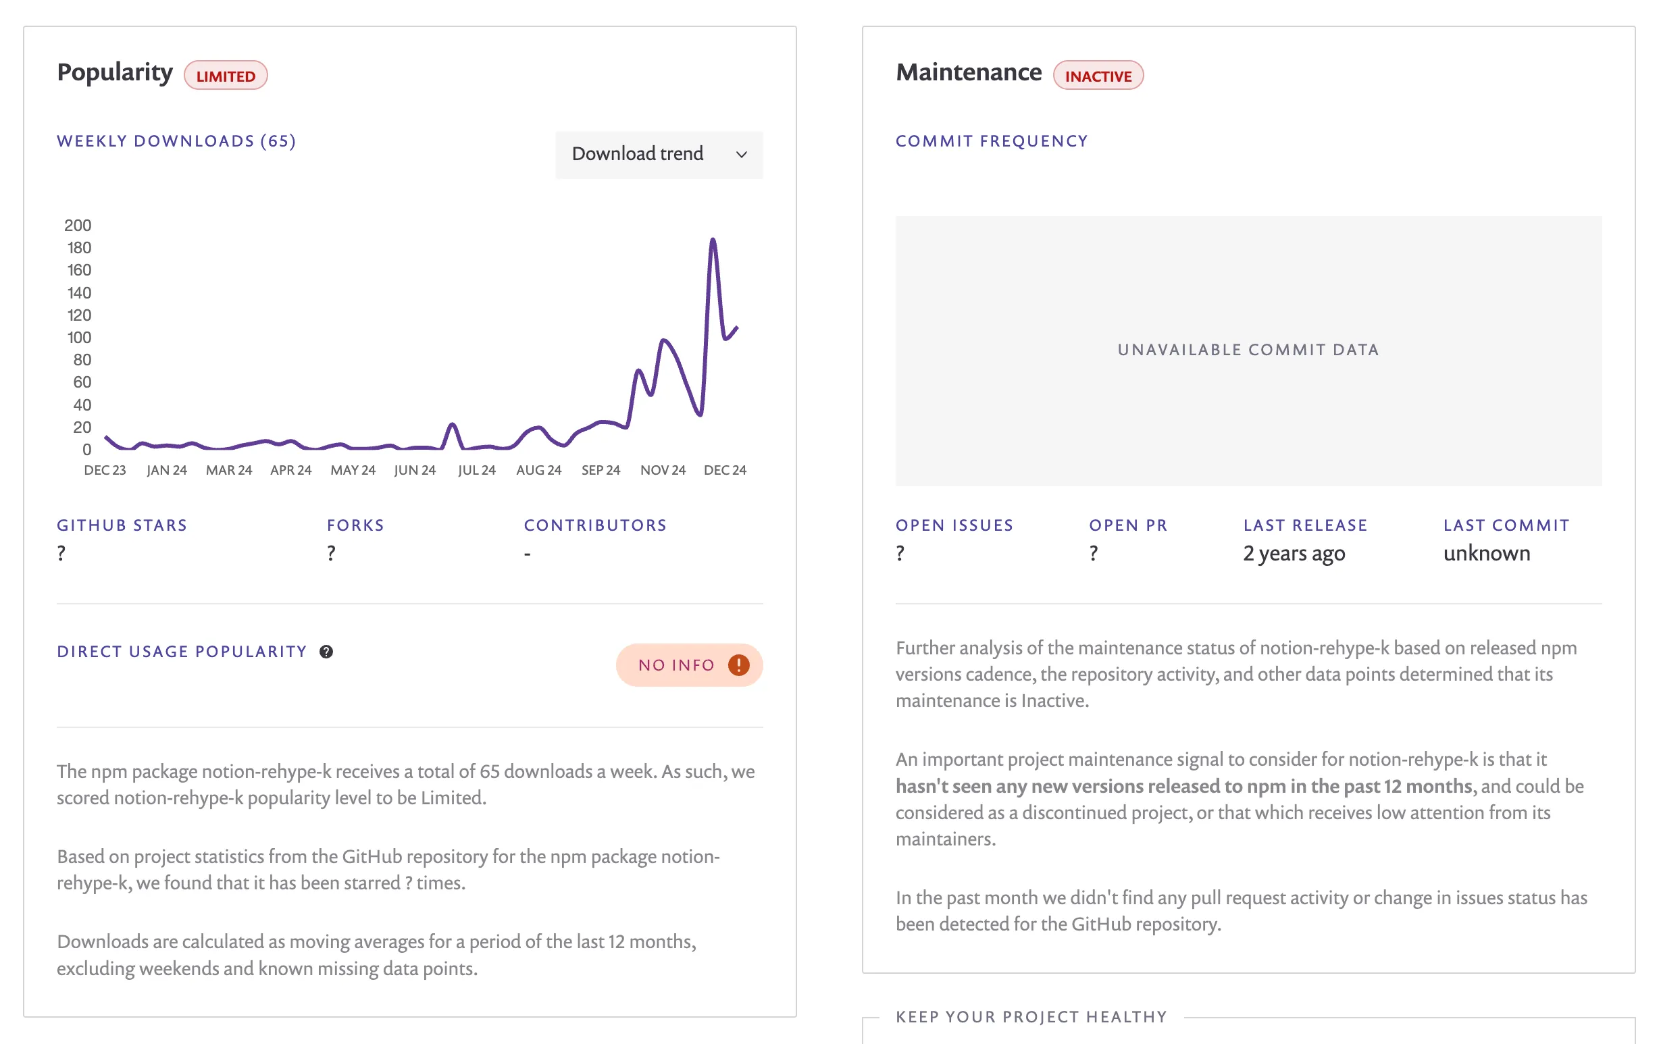Viewport: 1659px width, 1044px height.
Task: Open the Download trend dropdown
Action: pyautogui.click(x=658, y=154)
